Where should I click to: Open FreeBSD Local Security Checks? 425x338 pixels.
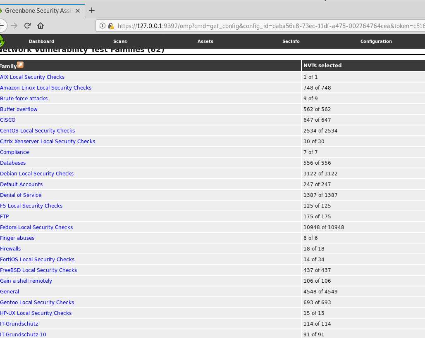pos(38,270)
